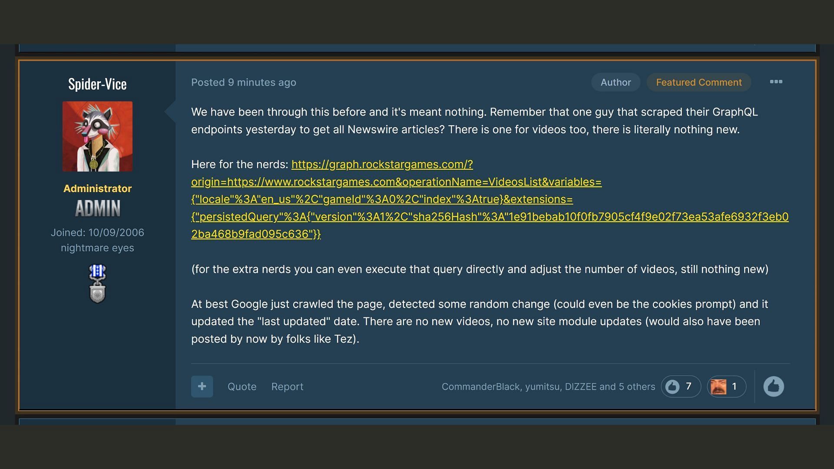This screenshot has width=834, height=469.
Task: Click the Report button on comment
Action: click(287, 386)
